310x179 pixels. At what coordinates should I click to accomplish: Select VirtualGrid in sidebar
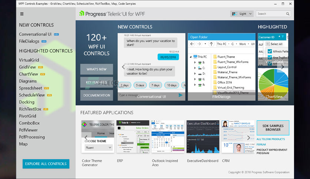29,60
